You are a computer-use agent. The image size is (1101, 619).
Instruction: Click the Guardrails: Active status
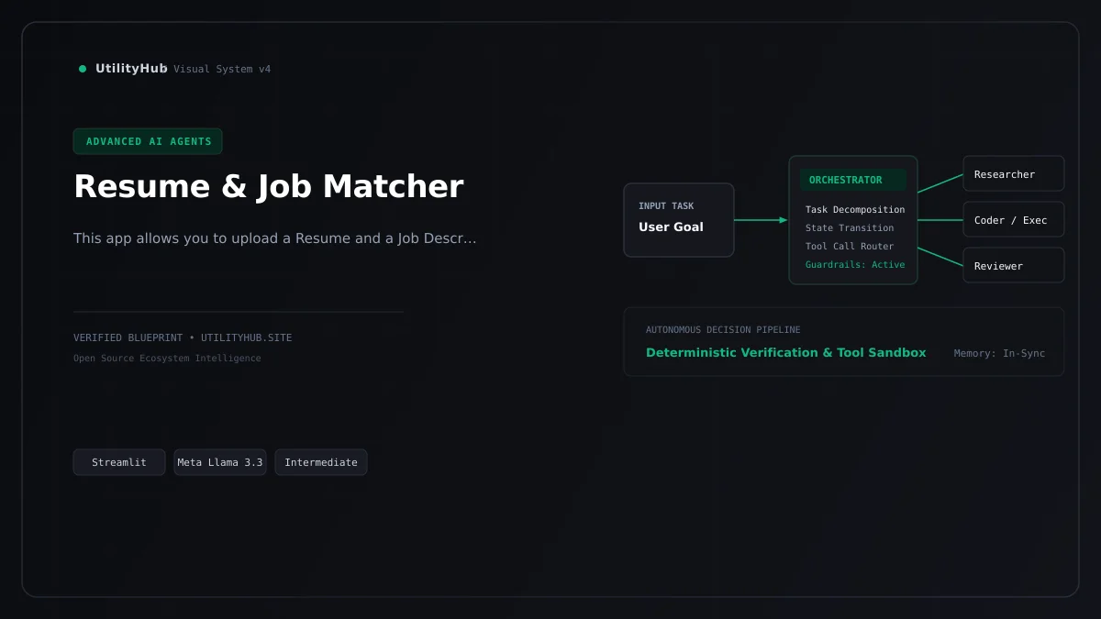(x=855, y=265)
